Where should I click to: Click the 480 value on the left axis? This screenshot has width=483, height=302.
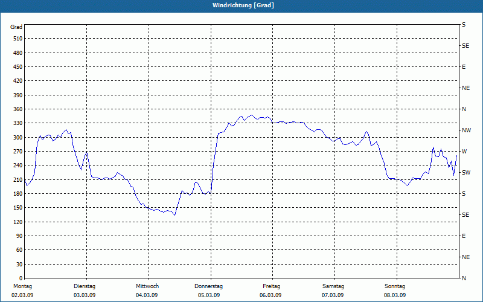click(x=18, y=53)
